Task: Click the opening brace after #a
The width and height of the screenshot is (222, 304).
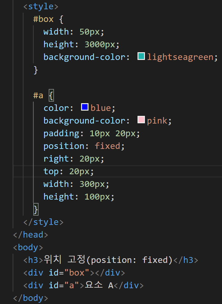Action: point(51,95)
